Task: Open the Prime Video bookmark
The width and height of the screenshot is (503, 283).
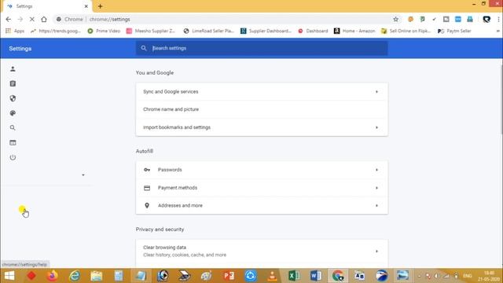Action: 104,31
